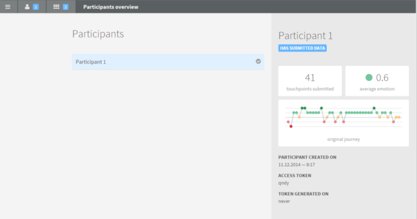The width and height of the screenshot is (417, 219).
Task: Open the 41 touchpoints submitted card
Action: [310, 81]
